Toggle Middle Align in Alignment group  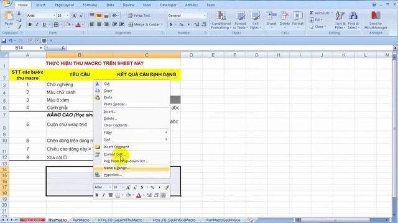pos(99,15)
